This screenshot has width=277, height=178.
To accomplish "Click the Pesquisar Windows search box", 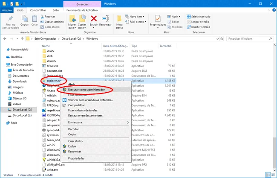I will (241, 38).
